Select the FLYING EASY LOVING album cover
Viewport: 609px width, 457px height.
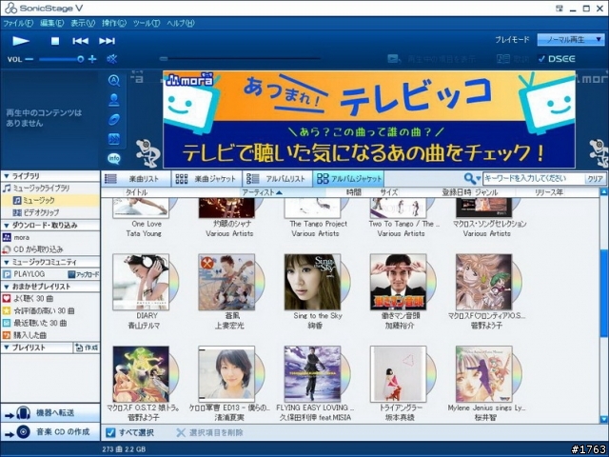pos(313,374)
